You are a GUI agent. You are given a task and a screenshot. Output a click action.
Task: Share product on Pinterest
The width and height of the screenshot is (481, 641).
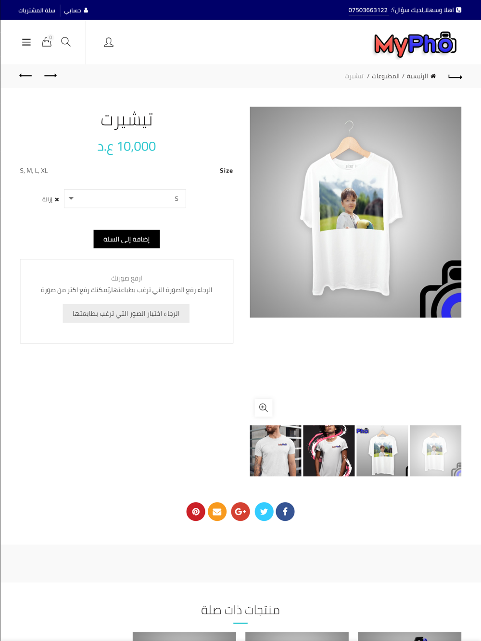tap(196, 511)
